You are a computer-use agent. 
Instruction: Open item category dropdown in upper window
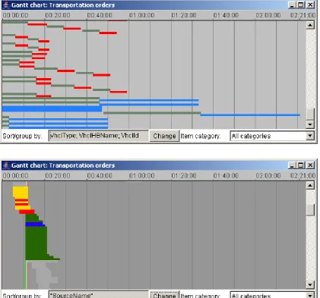coord(310,136)
